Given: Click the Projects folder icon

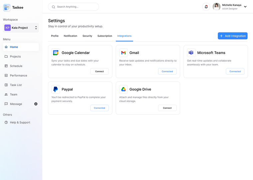Looking at the screenshot, I should 6,57.
